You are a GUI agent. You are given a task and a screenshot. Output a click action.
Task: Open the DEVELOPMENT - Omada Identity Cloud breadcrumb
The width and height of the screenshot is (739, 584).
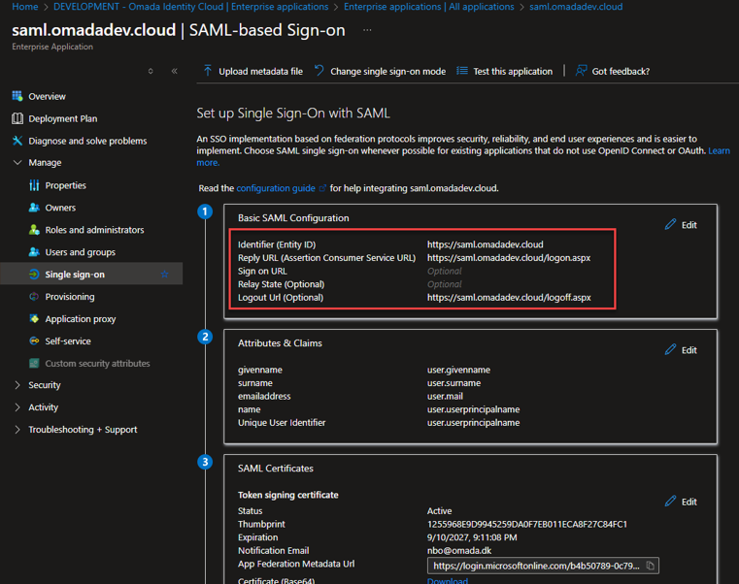point(191,7)
